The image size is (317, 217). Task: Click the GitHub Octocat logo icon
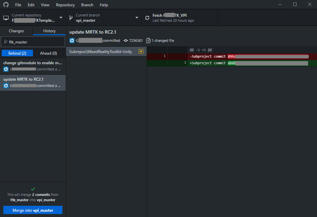[x=6, y=5]
